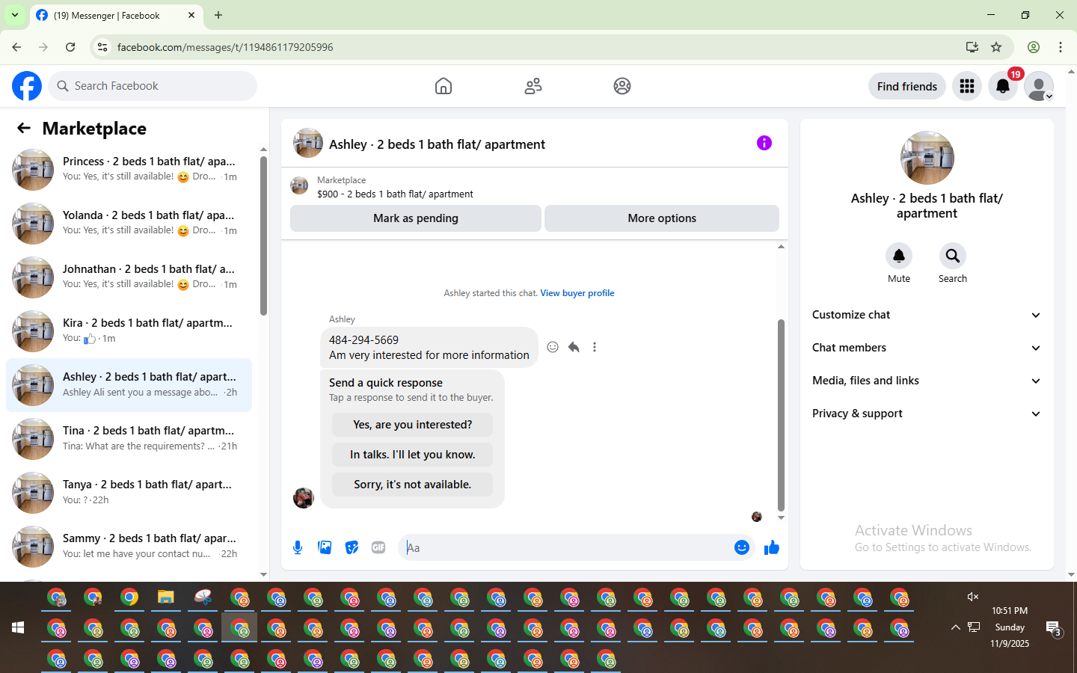This screenshot has height=673, width=1077.
Task: Open the Friends icon in the top navigation
Action: click(x=533, y=86)
